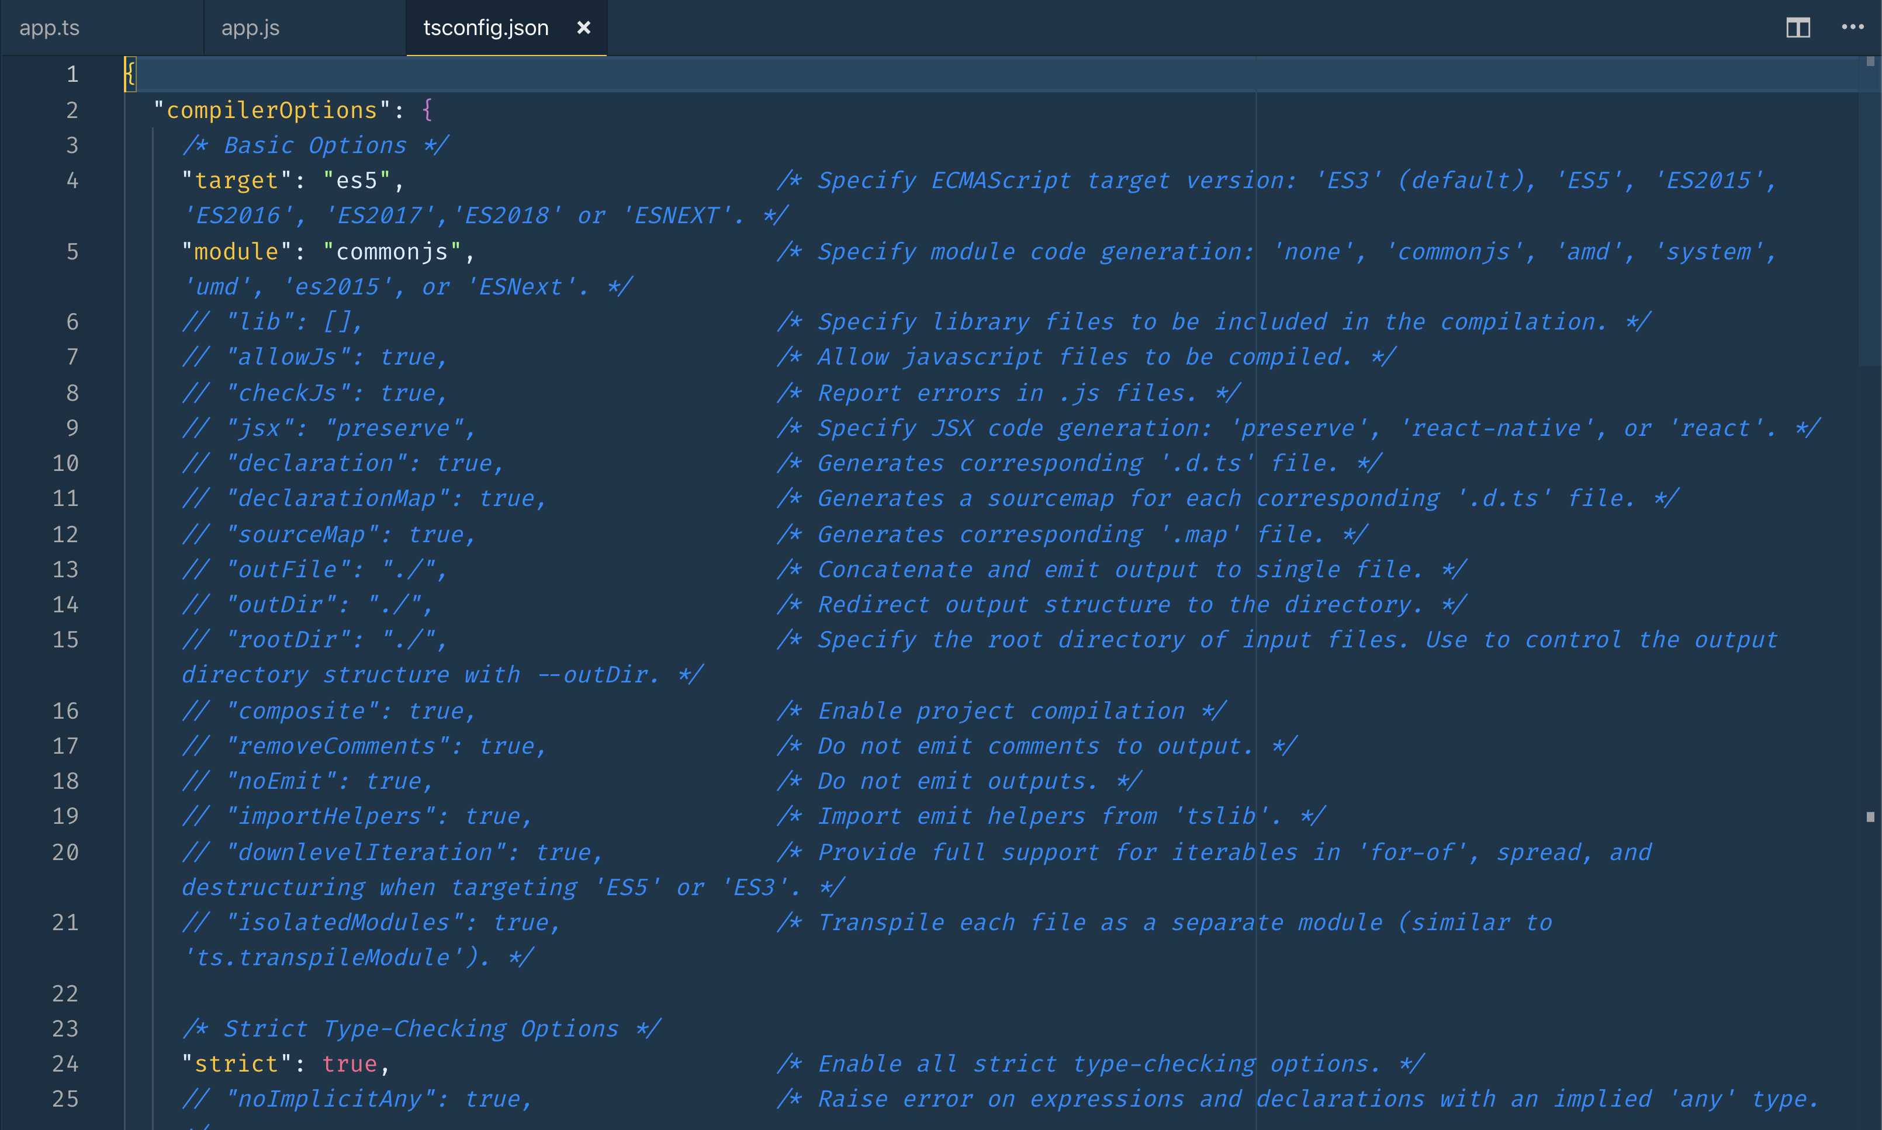Select line 1 opening brace
Viewport: 1882px width, 1130px height.
(x=130, y=74)
